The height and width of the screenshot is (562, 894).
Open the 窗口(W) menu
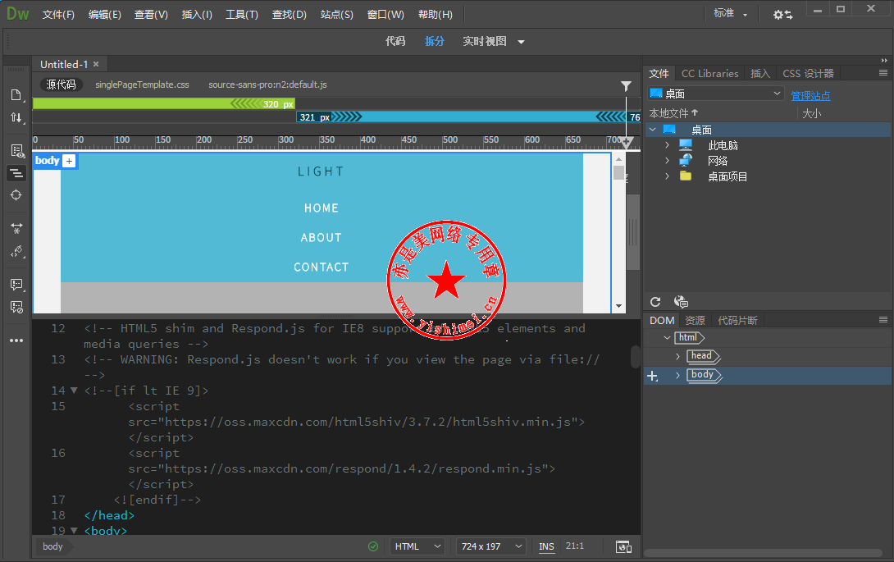386,14
